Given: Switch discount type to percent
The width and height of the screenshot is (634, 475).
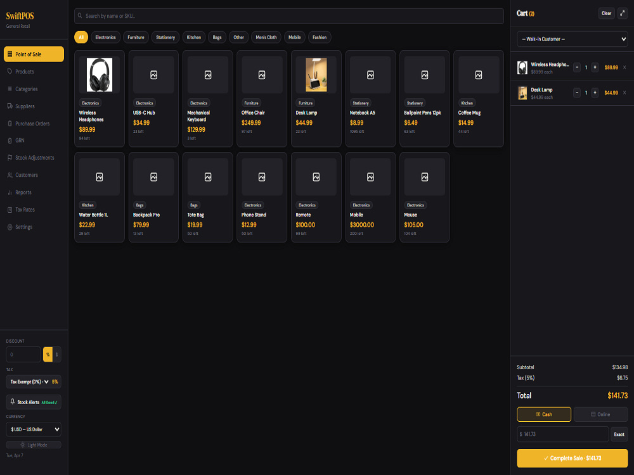Looking at the screenshot, I should point(48,354).
